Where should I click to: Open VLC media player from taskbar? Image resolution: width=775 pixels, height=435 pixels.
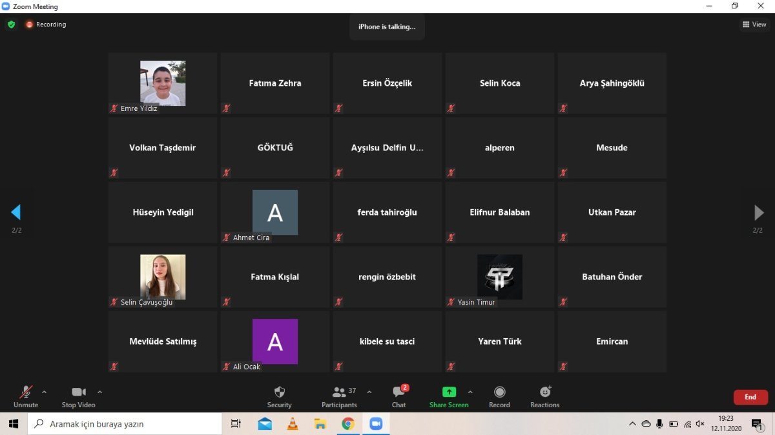(292, 424)
